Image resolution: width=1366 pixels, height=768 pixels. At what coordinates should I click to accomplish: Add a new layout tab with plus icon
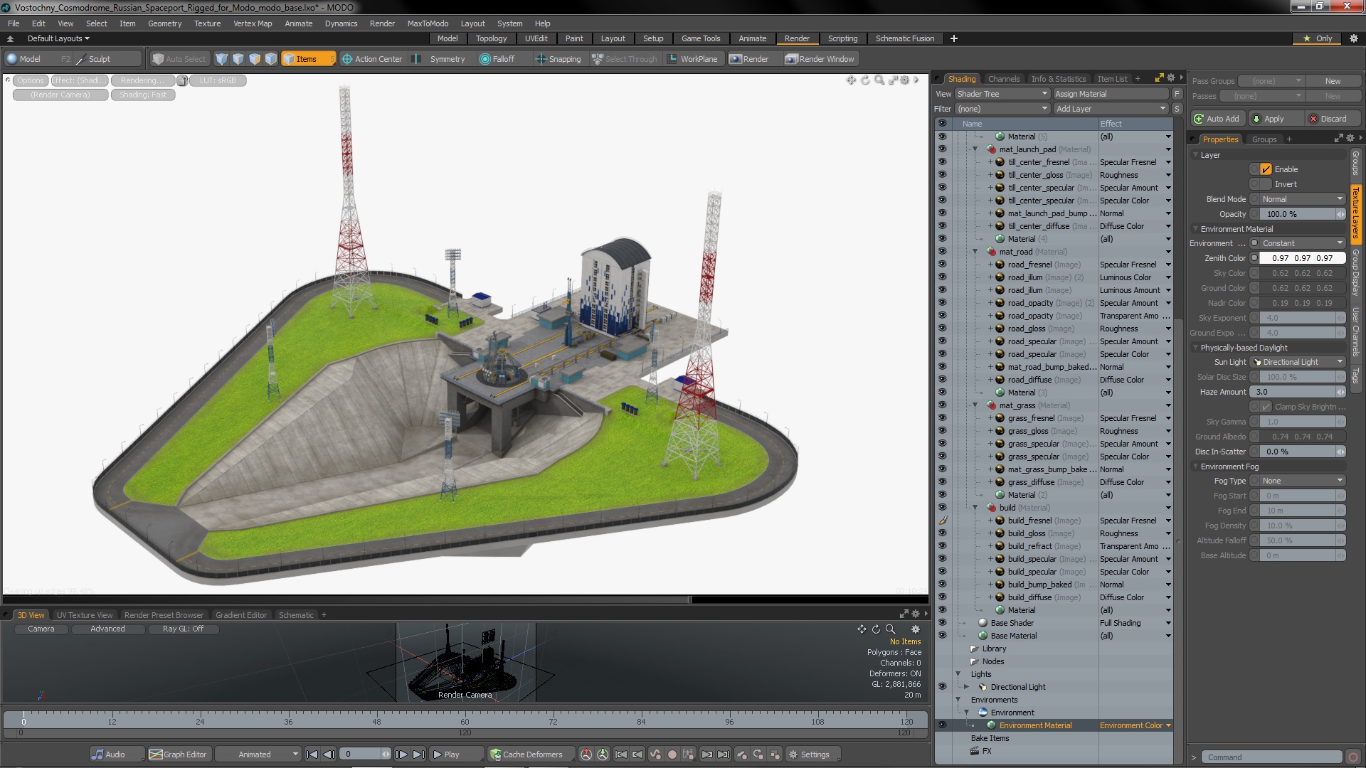(x=954, y=38)
